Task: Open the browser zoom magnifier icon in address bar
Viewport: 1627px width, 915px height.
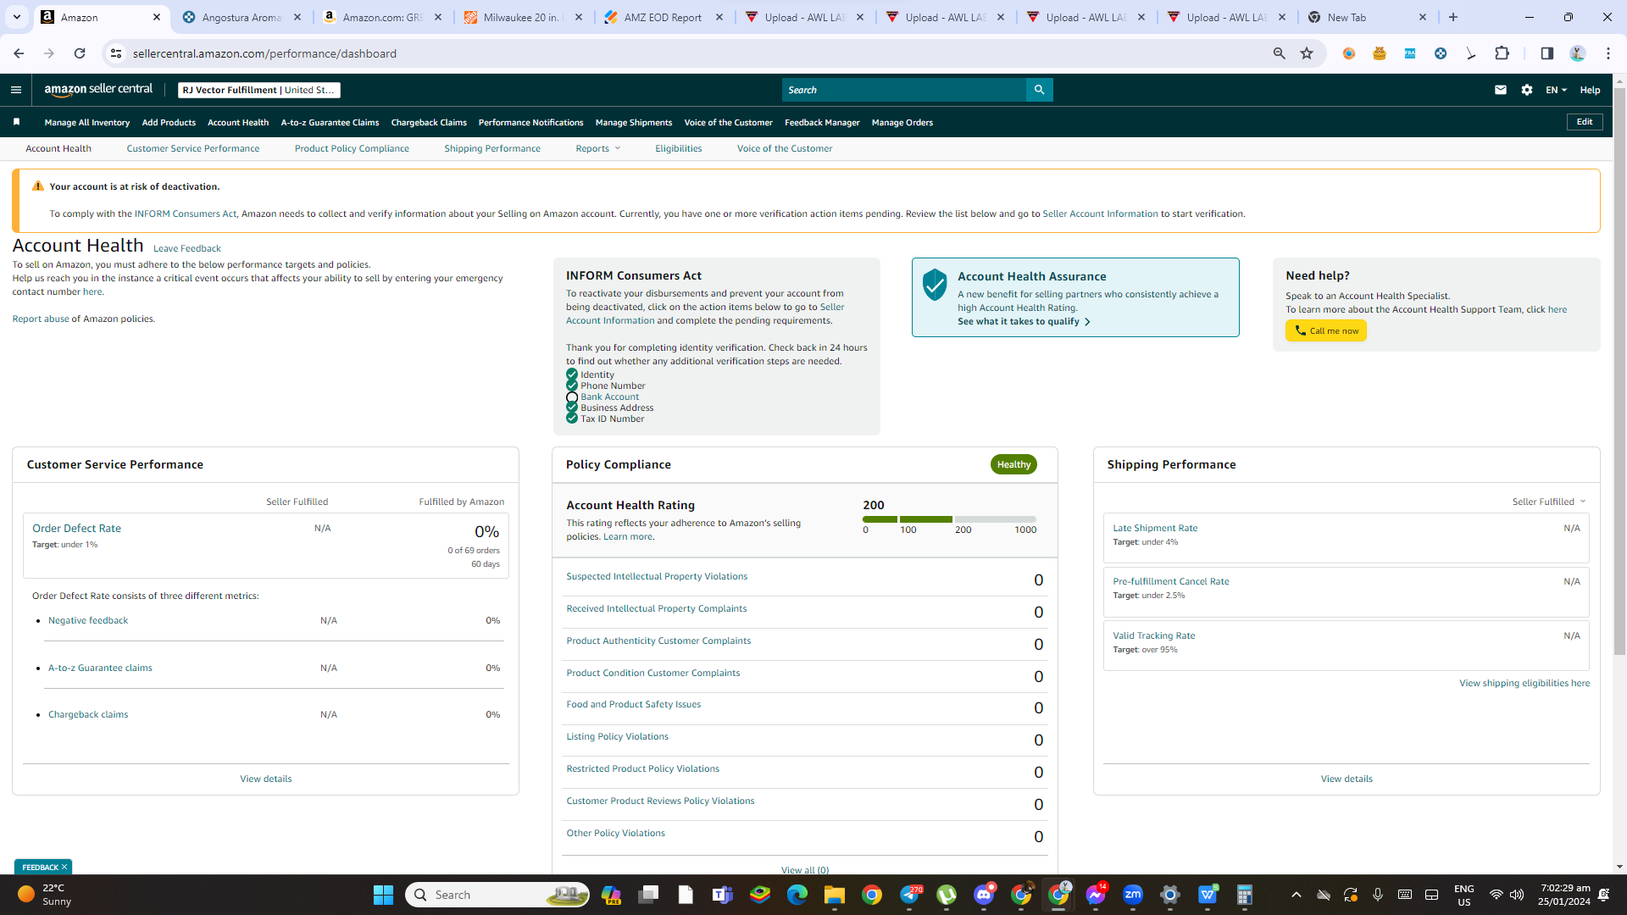Action: coord(1280,53)
